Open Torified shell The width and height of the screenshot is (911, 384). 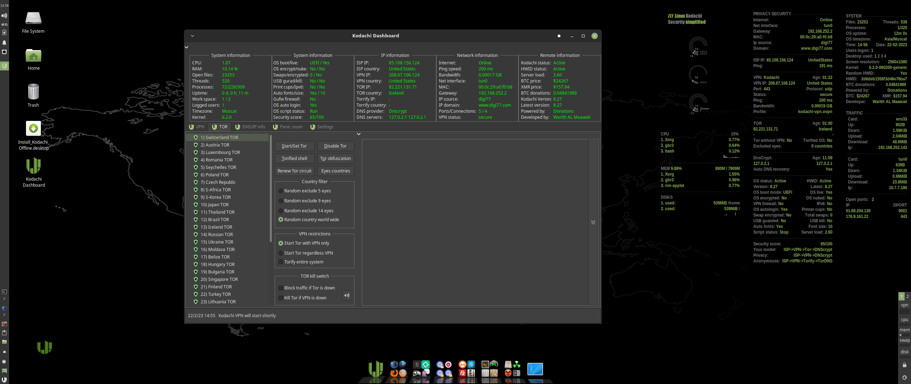click(x=294, y=159)
